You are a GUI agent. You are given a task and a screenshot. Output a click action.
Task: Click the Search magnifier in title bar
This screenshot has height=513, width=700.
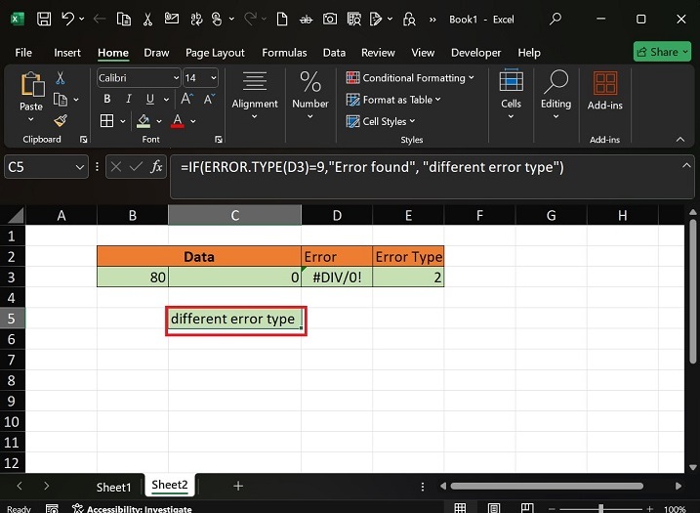click(556, 19)
